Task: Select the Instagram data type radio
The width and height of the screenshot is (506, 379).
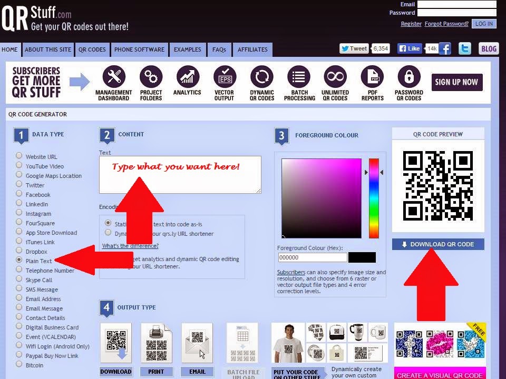Action: (x=19, y=213)
